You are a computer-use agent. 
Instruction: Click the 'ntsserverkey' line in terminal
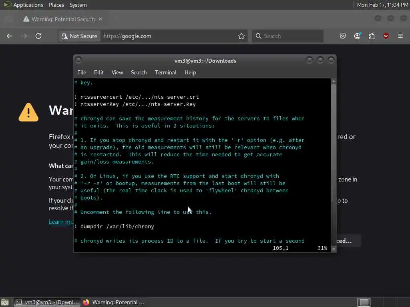tap(135, 104)
